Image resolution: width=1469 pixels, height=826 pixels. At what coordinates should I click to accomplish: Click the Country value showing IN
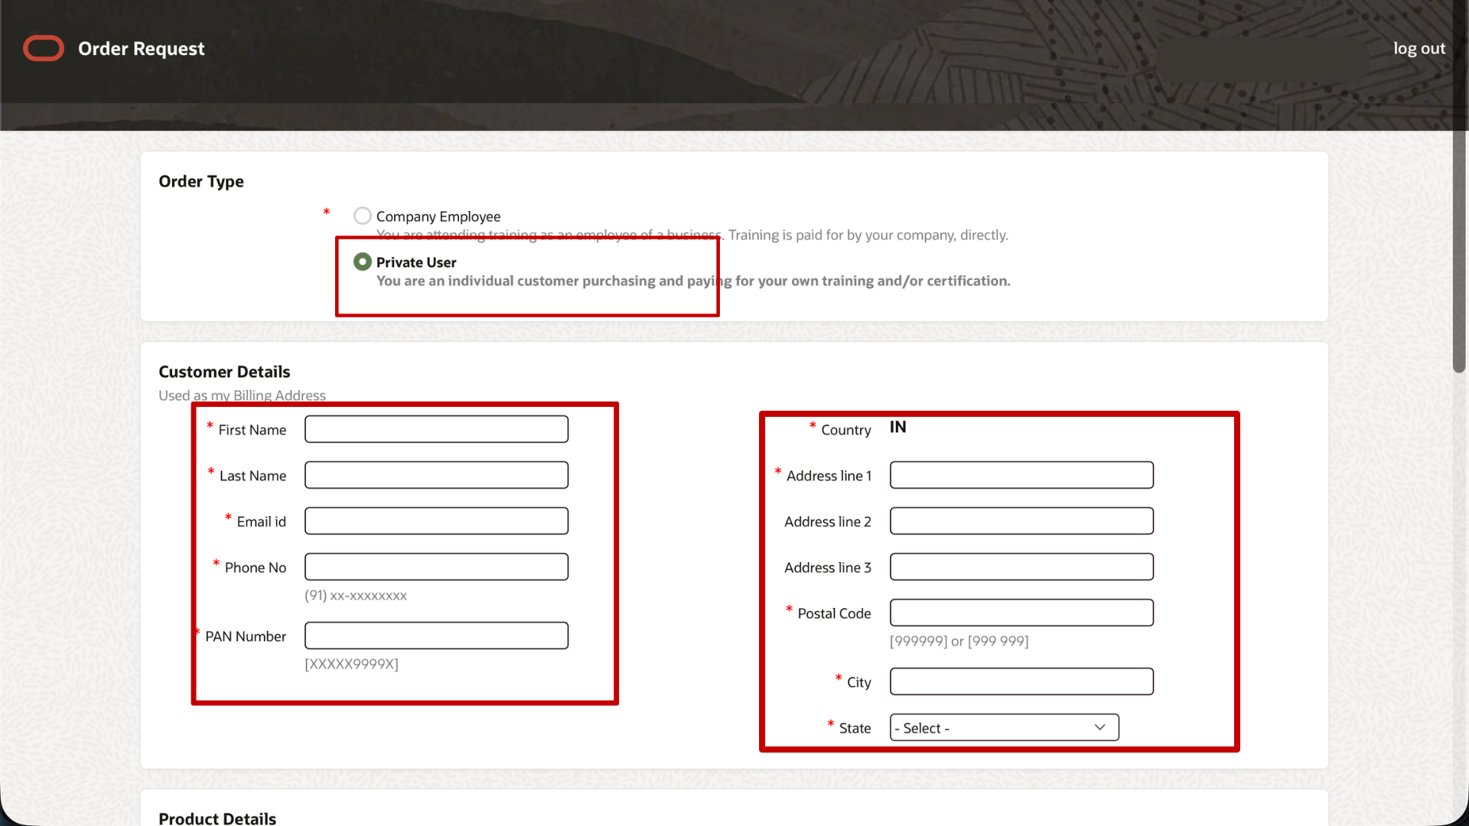pyautogui.click(x=897, y=428)
